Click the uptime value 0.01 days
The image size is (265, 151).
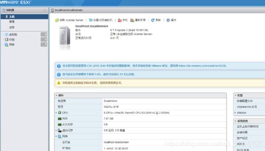click(x=115, y=38)
